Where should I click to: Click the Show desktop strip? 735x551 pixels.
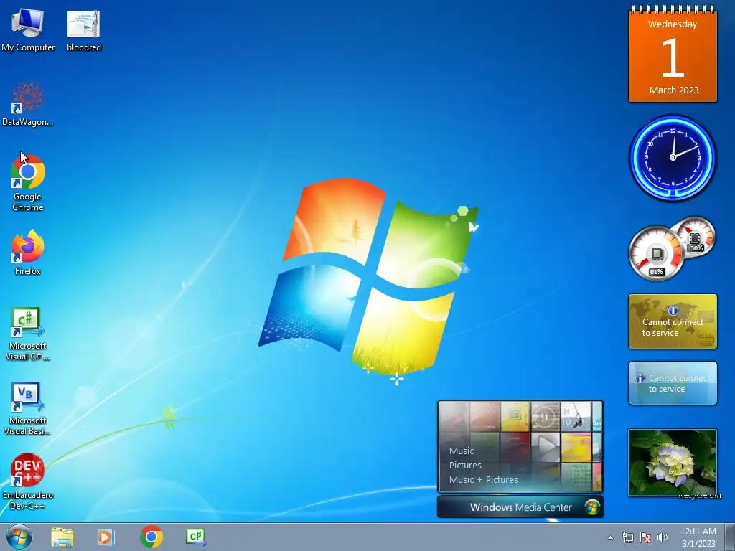pyautogui.click(x=729, y=537)
